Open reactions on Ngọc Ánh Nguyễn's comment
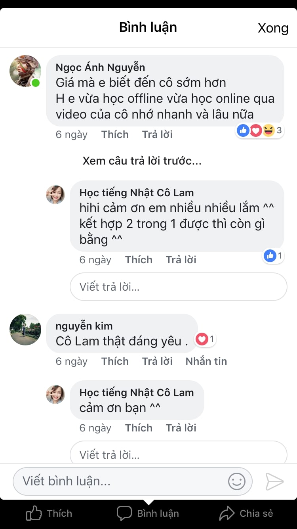The height and width of the screenshot is (529, 297). (260, 130)
